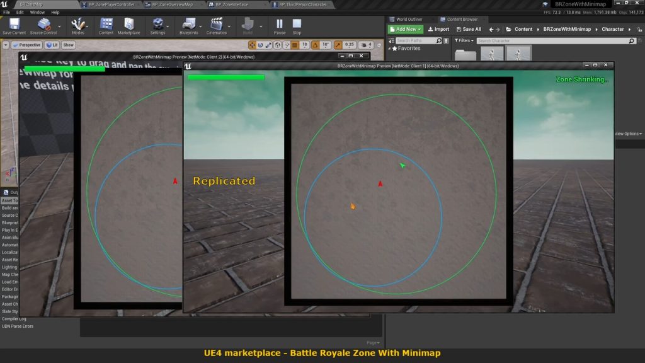Select the translate transform gizmo icon
The width and height of the screenshot is (645, 363).
[x=253, y=45]
